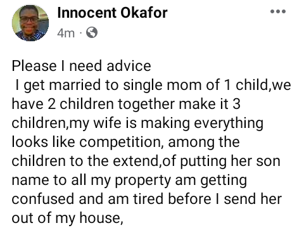Click the word "property" in the post
The height and width of the screenshot is (235, 304).
pyautogui.click(x=143, y=181)
